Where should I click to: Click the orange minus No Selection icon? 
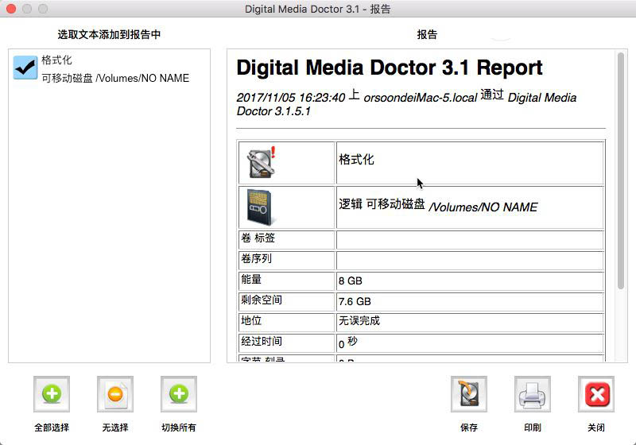point(115,394)
